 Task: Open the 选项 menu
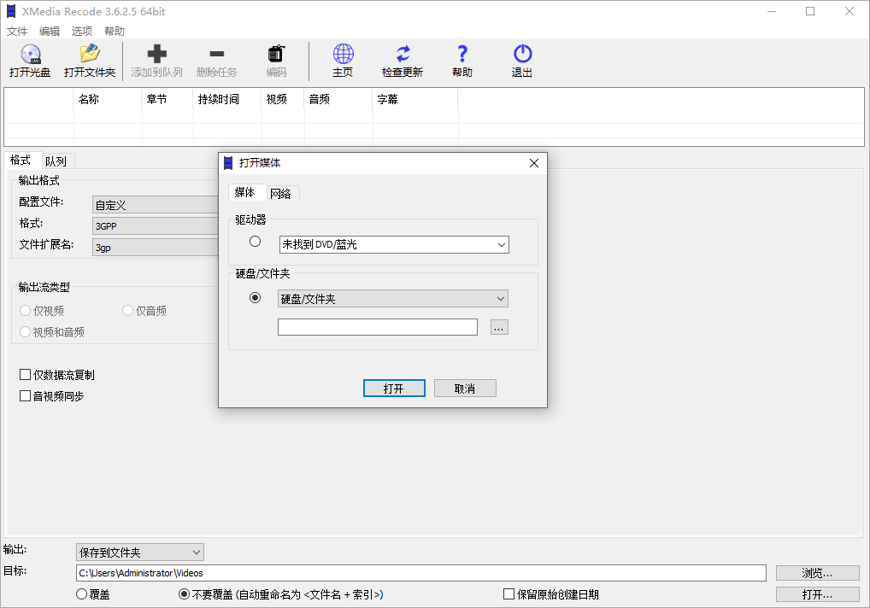pyautogui.click(x=81, y=30)
